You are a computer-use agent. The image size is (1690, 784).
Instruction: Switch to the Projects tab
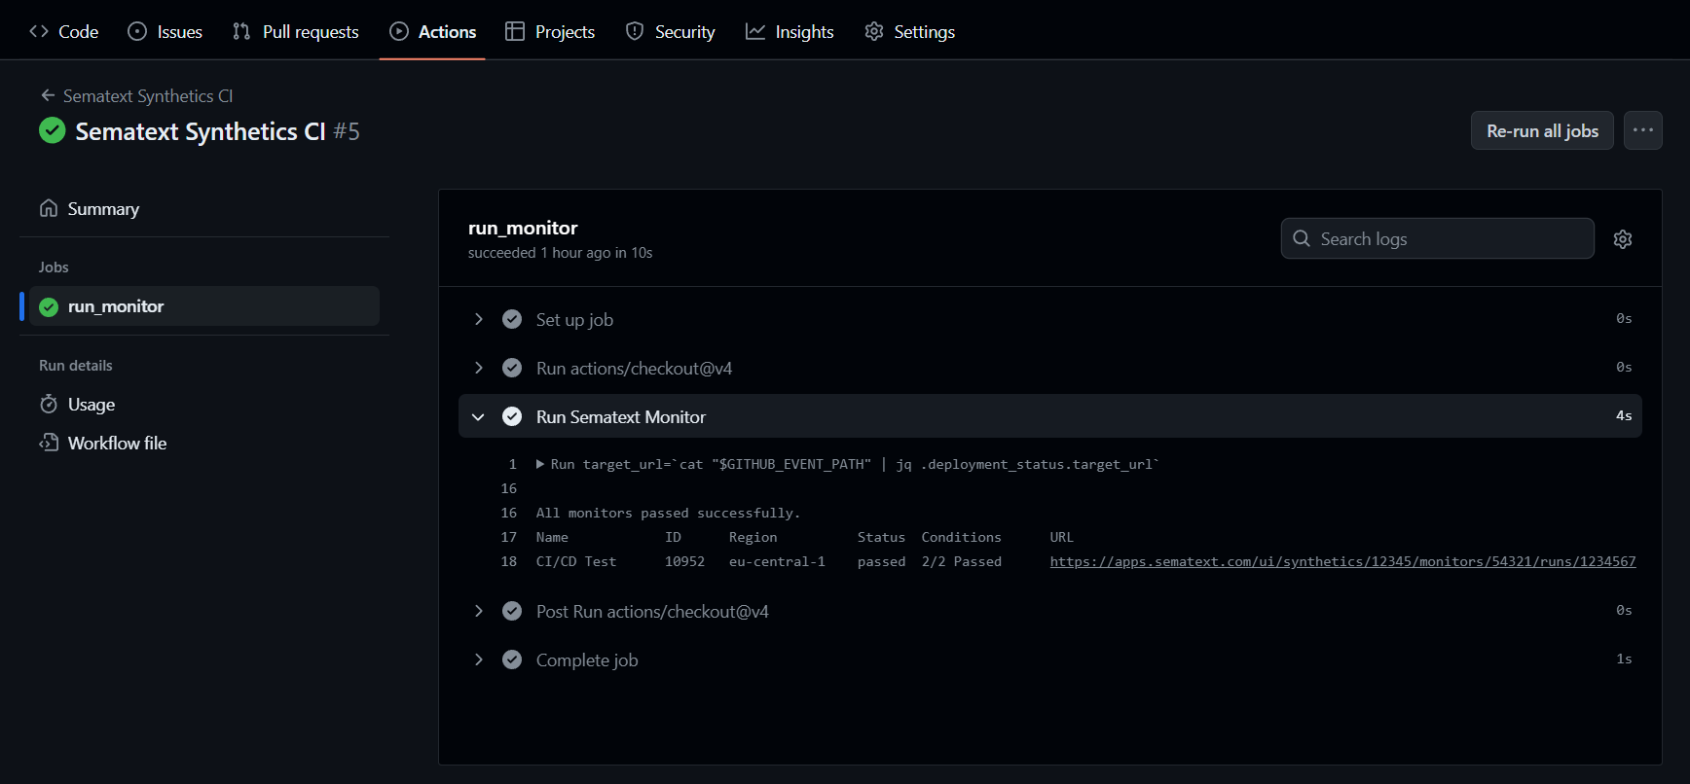coord(550,31)
